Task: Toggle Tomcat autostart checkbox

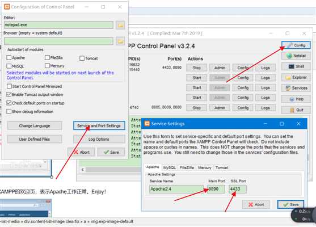Action: (82, 58)
